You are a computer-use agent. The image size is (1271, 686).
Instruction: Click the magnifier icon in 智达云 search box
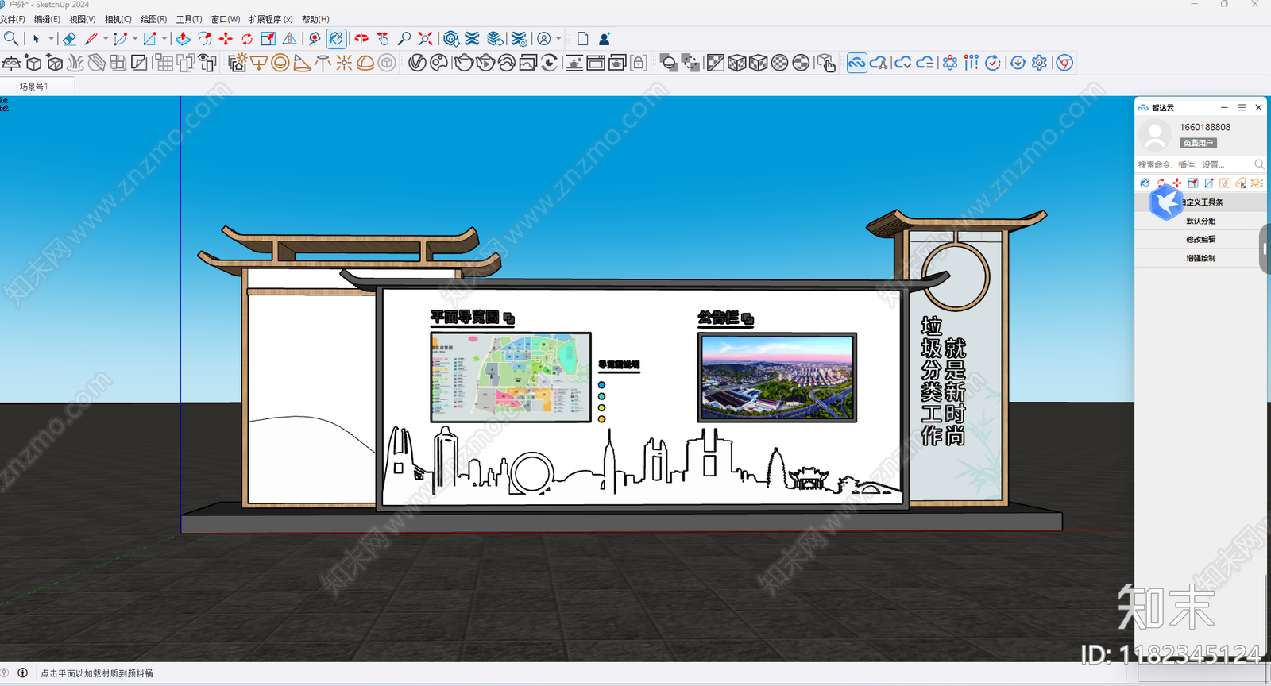(x=1259, y=164)
